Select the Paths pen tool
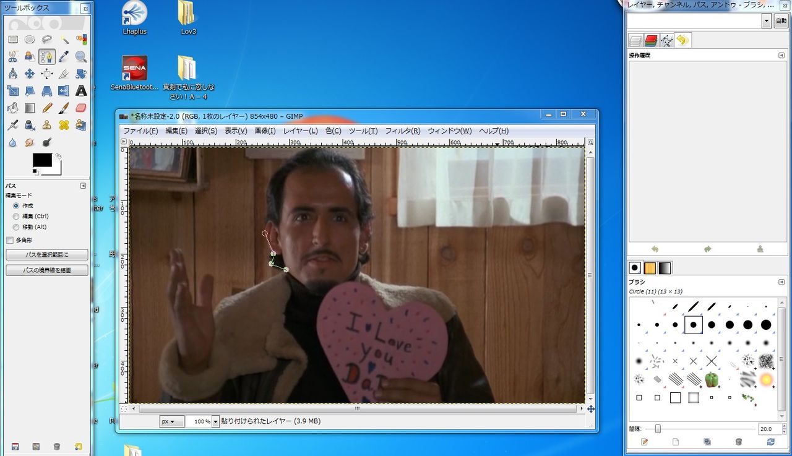 pos(46,57)
